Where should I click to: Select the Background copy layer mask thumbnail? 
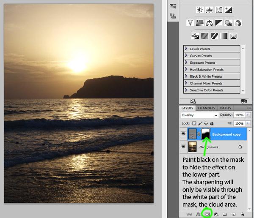click(207, 134)
